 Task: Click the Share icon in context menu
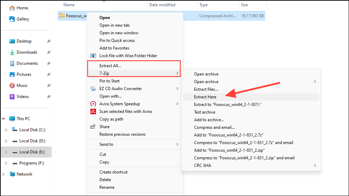(x=93, y=127)
